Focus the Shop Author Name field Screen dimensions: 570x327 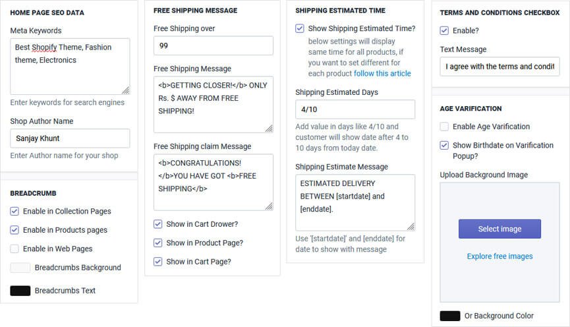tap(70, 138)
